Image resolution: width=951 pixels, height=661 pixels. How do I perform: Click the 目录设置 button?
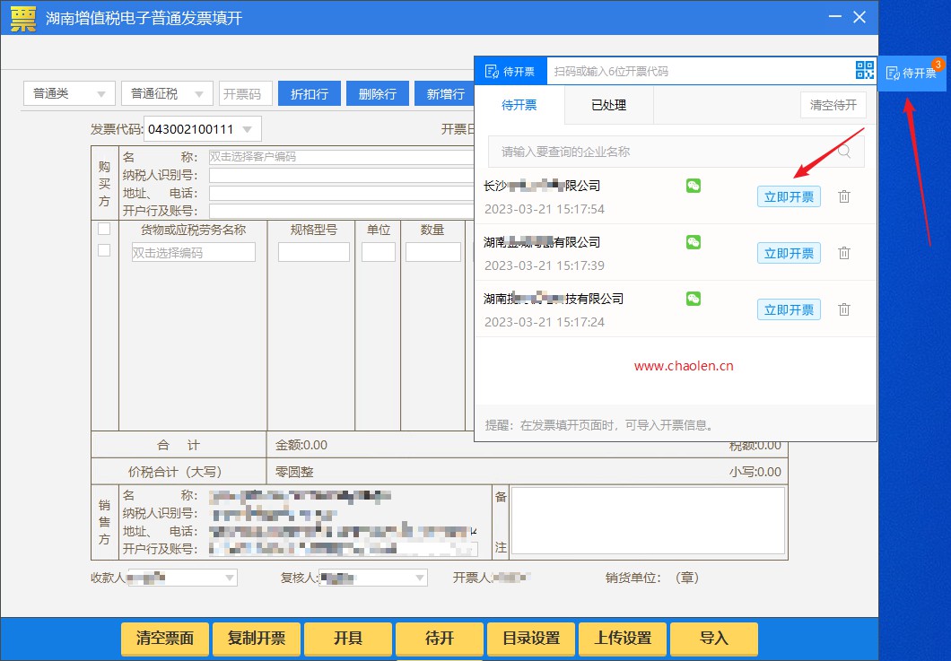click(531, 638)
